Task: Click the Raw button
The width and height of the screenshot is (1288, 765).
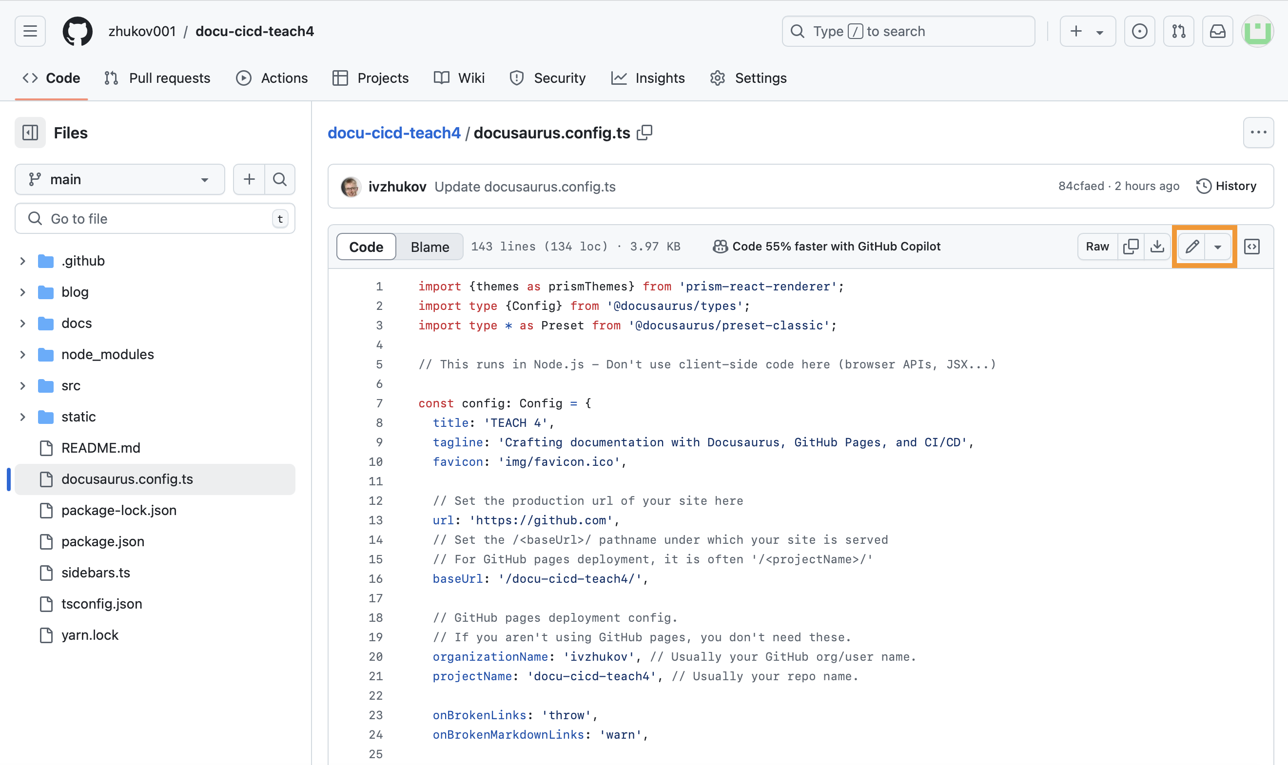Action: [1097, 247]
